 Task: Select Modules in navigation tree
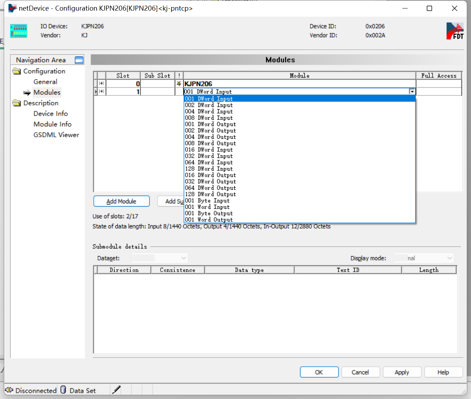pos(47,92)
